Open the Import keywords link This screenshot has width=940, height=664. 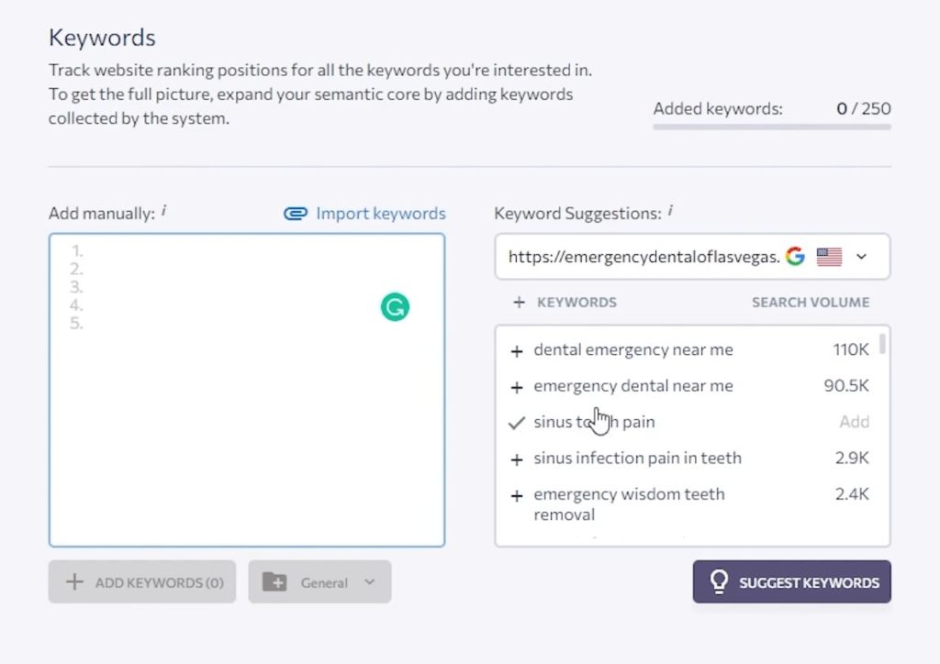[381, 213]
